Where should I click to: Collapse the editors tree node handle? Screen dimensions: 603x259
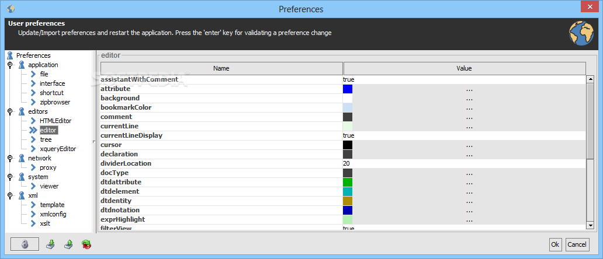point(10,111)
